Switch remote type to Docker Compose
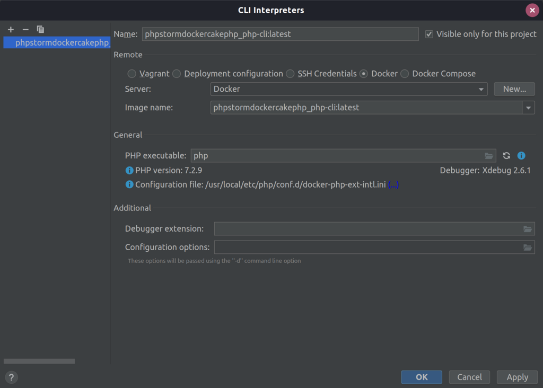 [x=405, y=74]
